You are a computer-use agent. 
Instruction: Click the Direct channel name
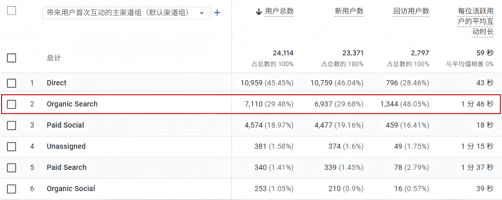pyautogui.click(x=57, y=83)
